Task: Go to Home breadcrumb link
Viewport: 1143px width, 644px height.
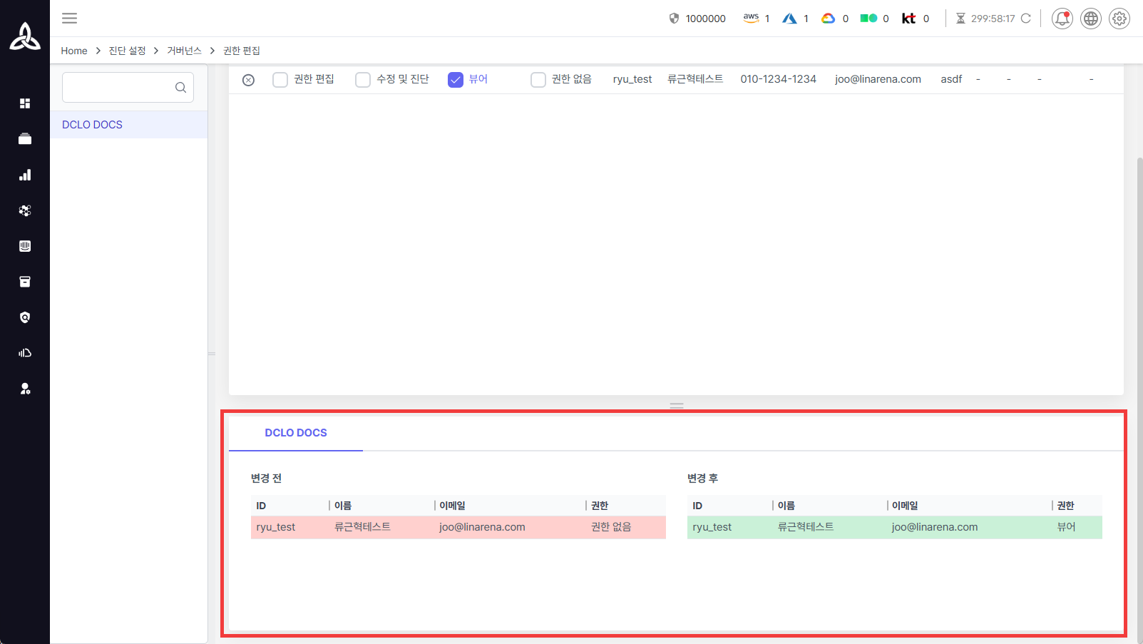Action: (x=74, y=51)
